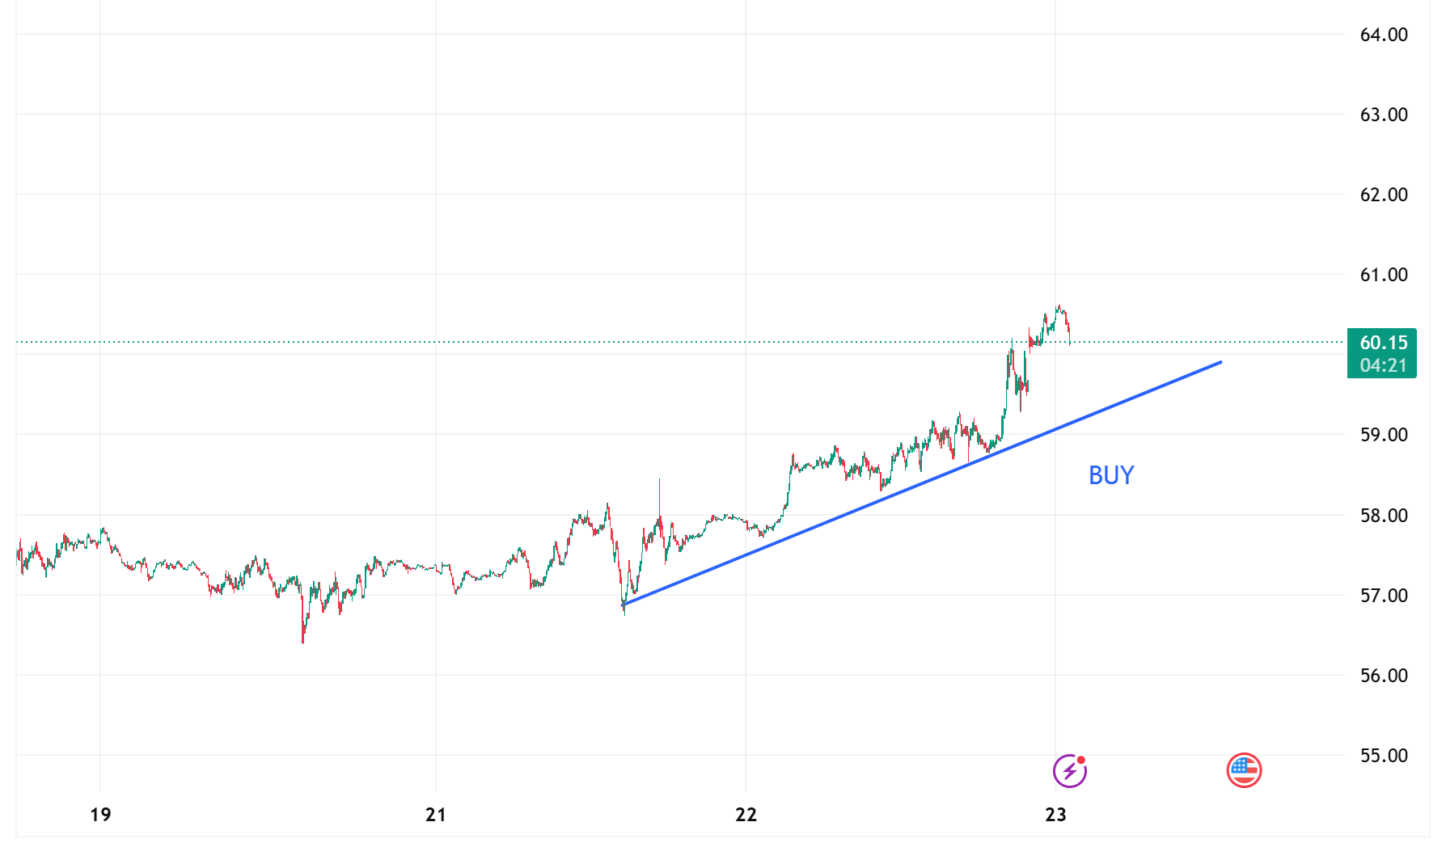Select the BUY text annotation
Viewport: 1446px width, 860px height.
tap(1111, 475)
